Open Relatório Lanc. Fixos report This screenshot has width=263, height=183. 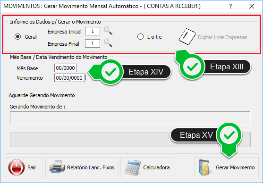click(x=82, y=167)
